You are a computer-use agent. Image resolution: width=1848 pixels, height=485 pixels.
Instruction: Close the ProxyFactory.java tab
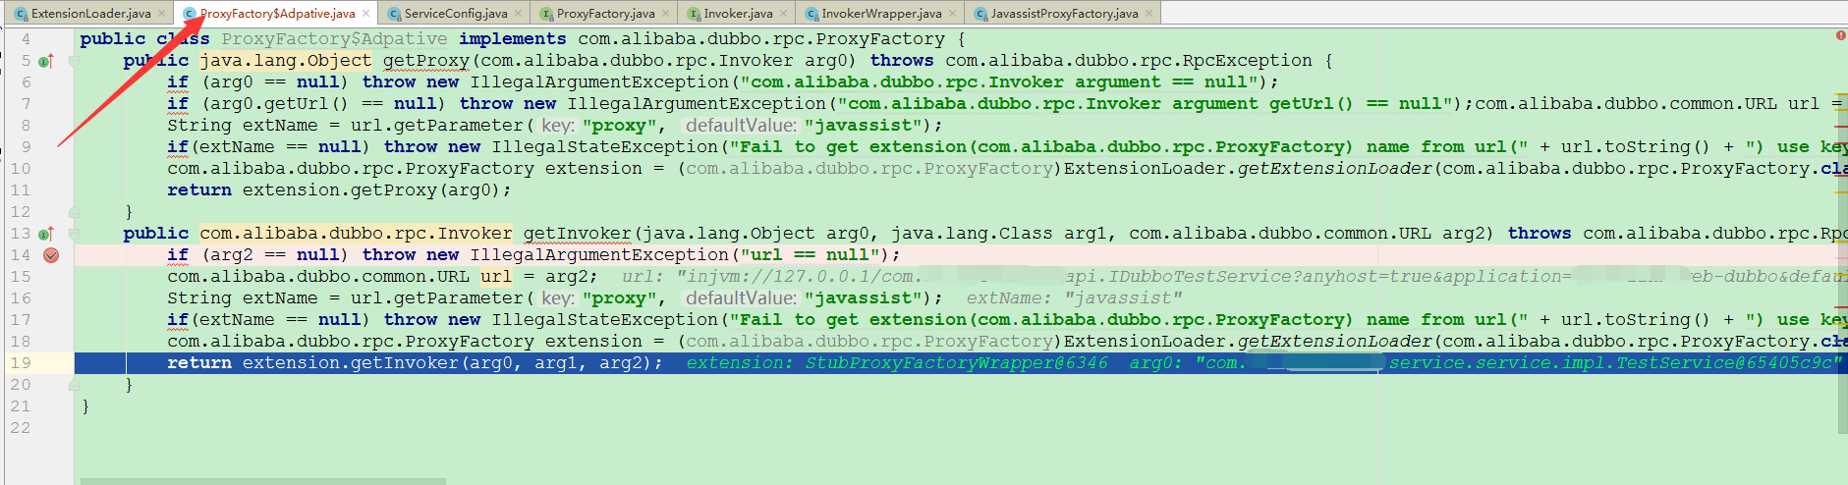pyautogui.click(x=665, y=14)
